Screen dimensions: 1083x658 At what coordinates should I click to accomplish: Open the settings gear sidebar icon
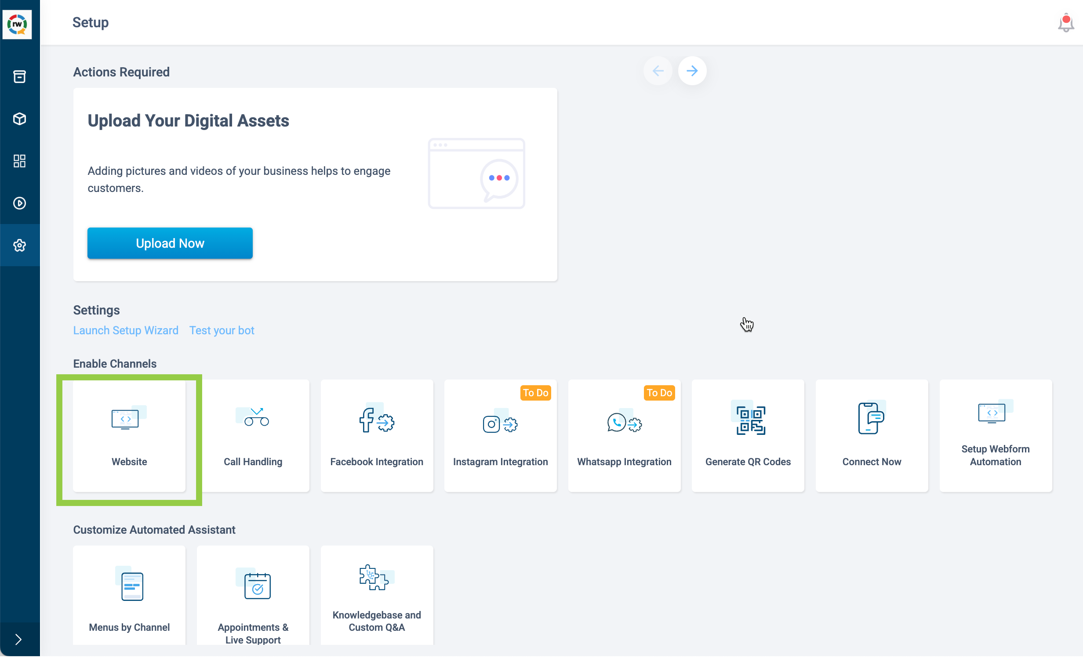click(x=19, y=245)
